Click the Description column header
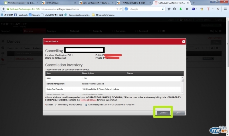The width and height of the screenshot is (229, 136). pyautogui.click(x=103, y=73)
